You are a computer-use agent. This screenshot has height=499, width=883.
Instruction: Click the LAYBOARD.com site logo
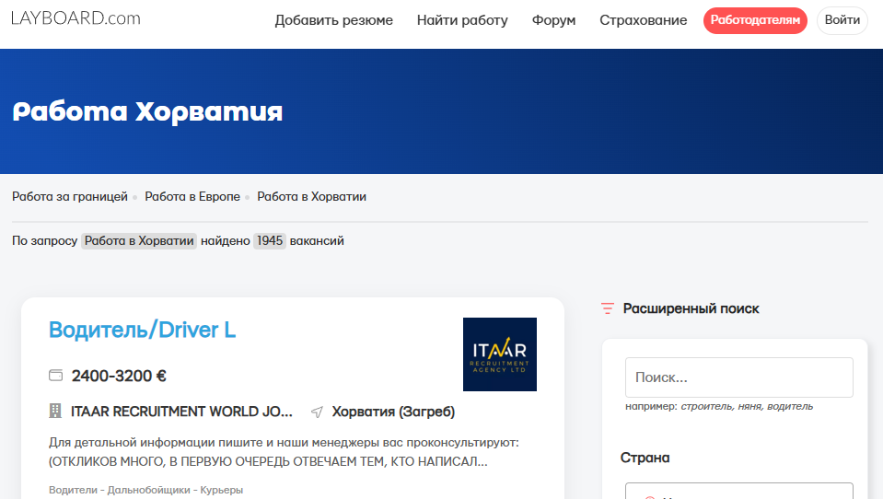tap(76, 18)
